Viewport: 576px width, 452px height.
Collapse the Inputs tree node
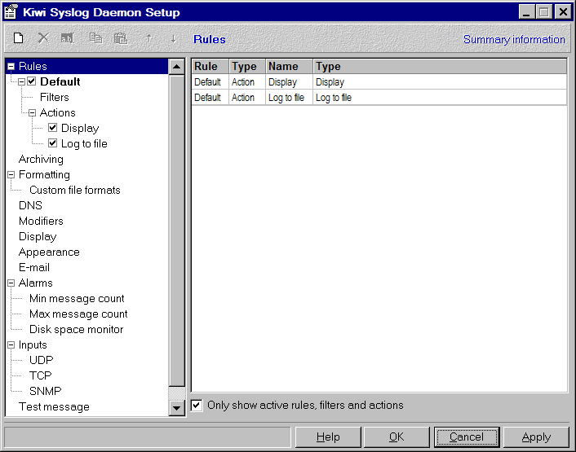[x=11, y=345]
